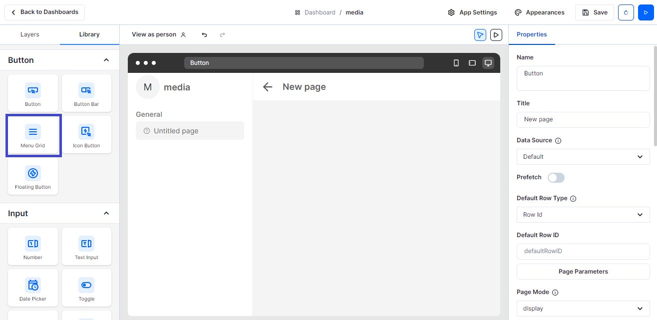This screenshot has width=657, height=320.
Task: Activate the pointer select mode button
Action: (480, 35)
